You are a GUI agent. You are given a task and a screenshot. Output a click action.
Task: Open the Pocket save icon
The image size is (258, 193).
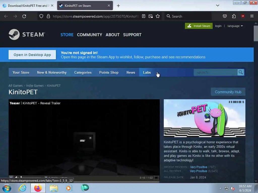coord(224,16)
